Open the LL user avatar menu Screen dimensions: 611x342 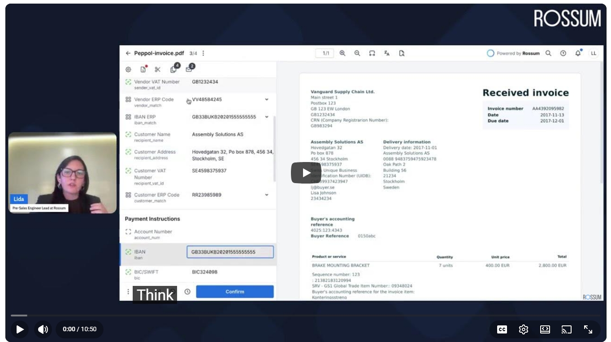click(x=594, y=53)
